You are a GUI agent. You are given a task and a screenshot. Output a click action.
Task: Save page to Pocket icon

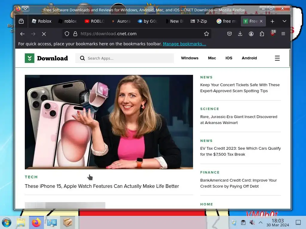click(229, 34)
